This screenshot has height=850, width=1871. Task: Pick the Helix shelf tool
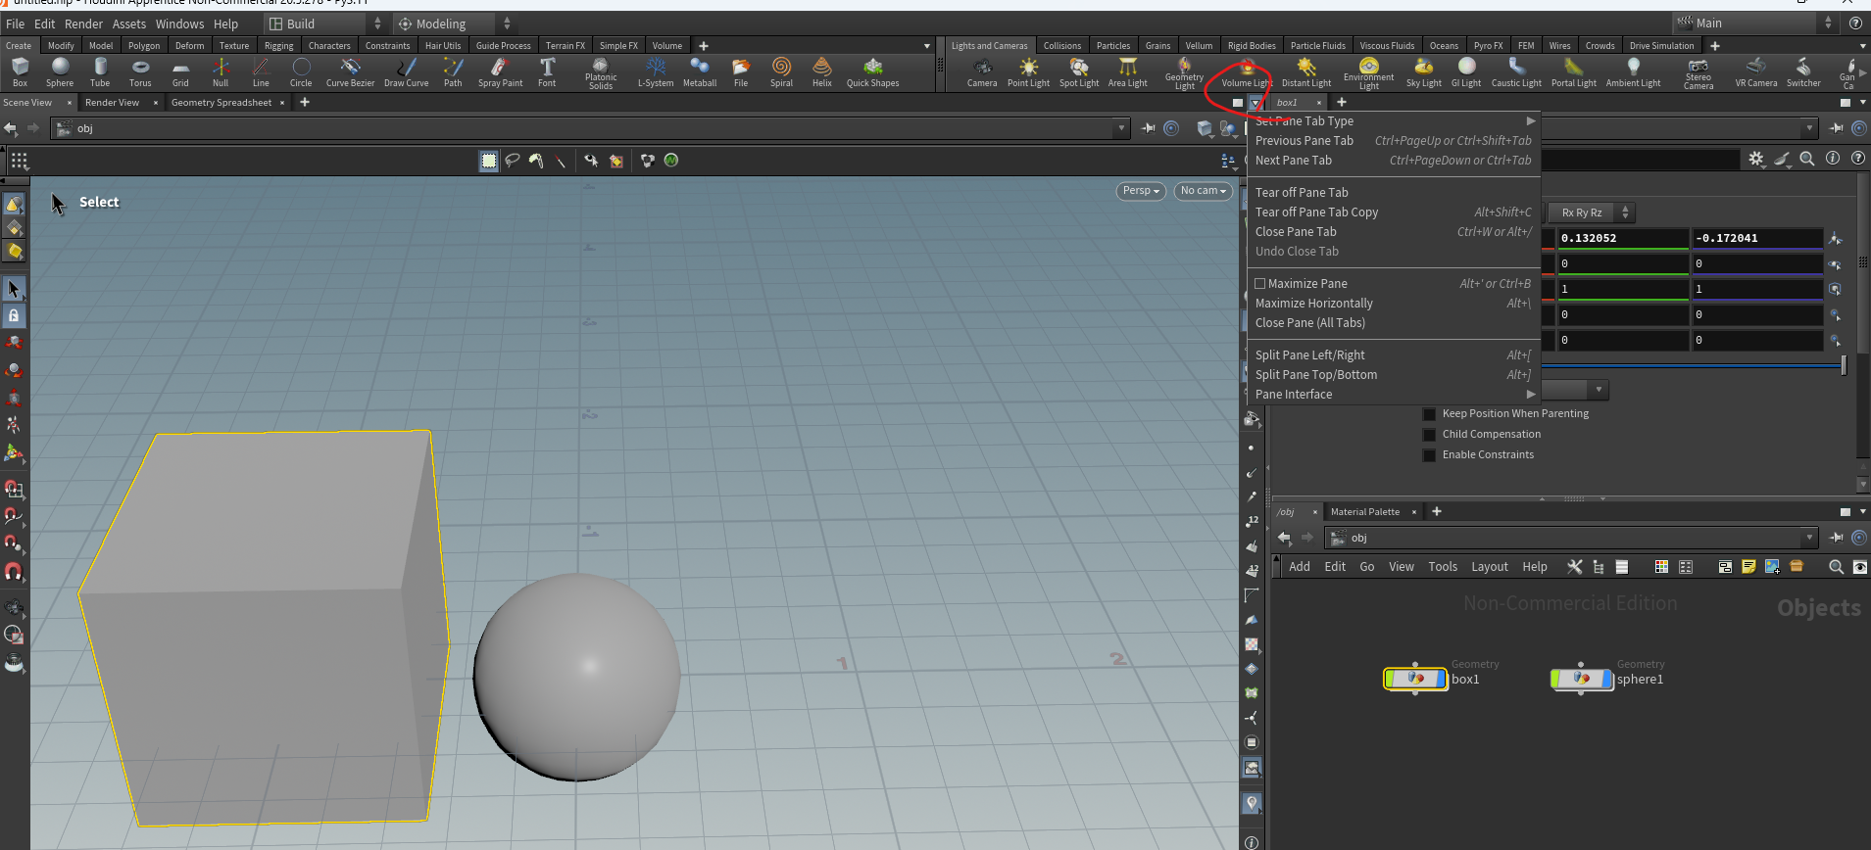[x=821, y=71]
